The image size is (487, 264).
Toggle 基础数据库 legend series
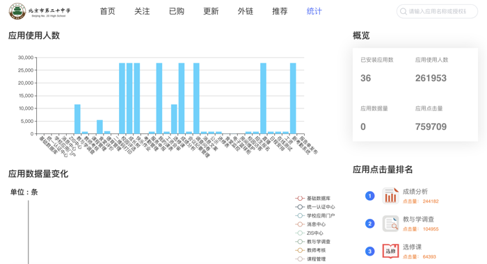(x=313, y=198)
